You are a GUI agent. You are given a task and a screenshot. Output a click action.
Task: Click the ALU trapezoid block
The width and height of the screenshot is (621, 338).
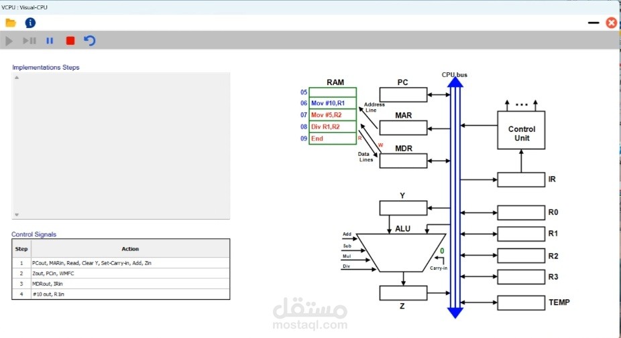(402, 252)
